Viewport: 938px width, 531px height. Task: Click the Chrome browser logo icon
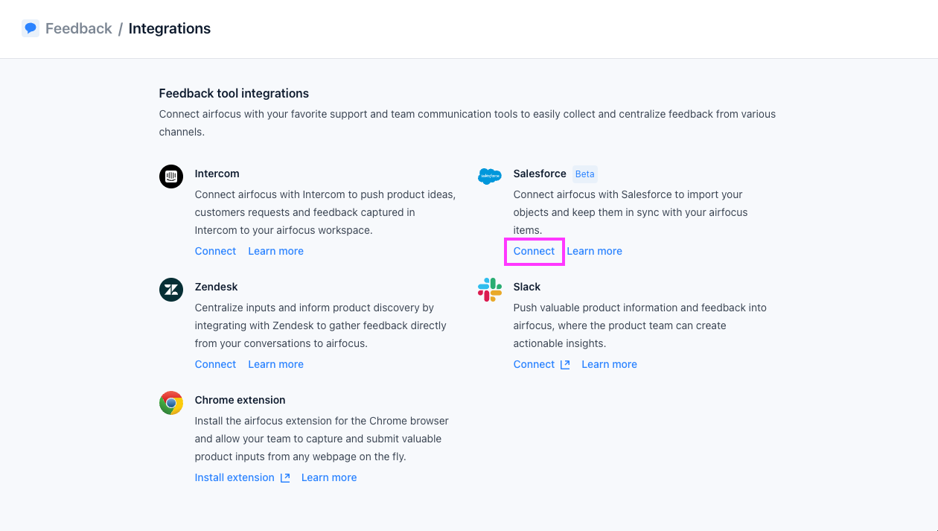tap(171, 403)
